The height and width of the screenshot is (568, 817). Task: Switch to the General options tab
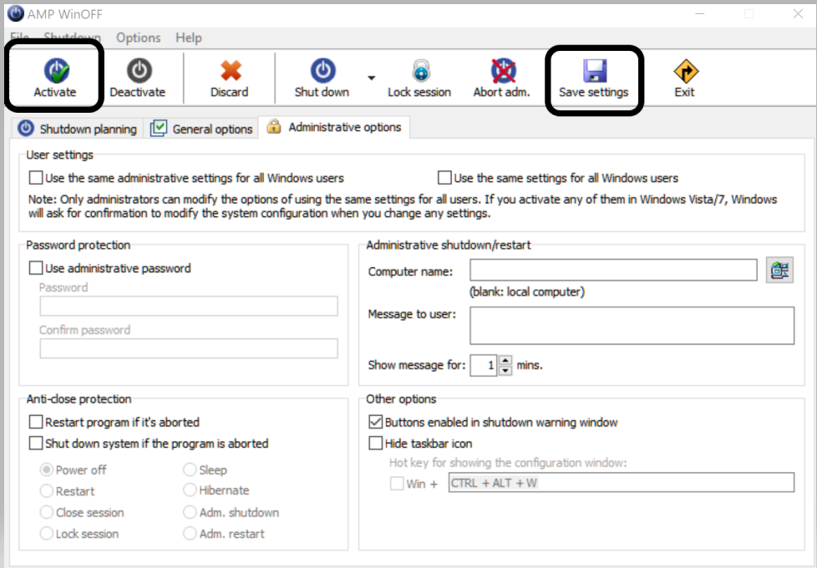click(201, 129)
